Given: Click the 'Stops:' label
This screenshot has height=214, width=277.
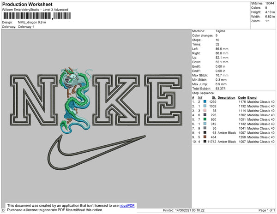Looking at the screenshot, I should [197, 40].
